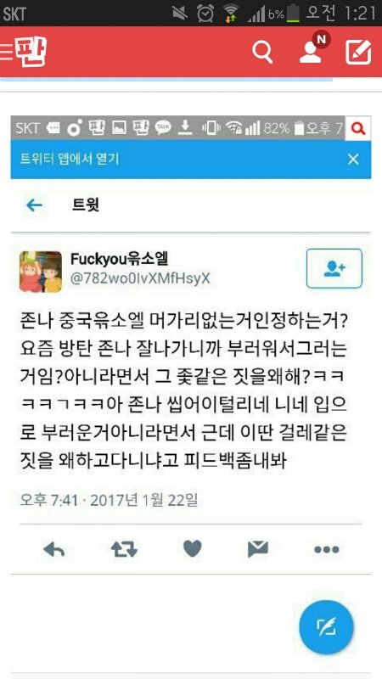
Task: Open more options three-dot menu
Action: [x=327, y=549]
